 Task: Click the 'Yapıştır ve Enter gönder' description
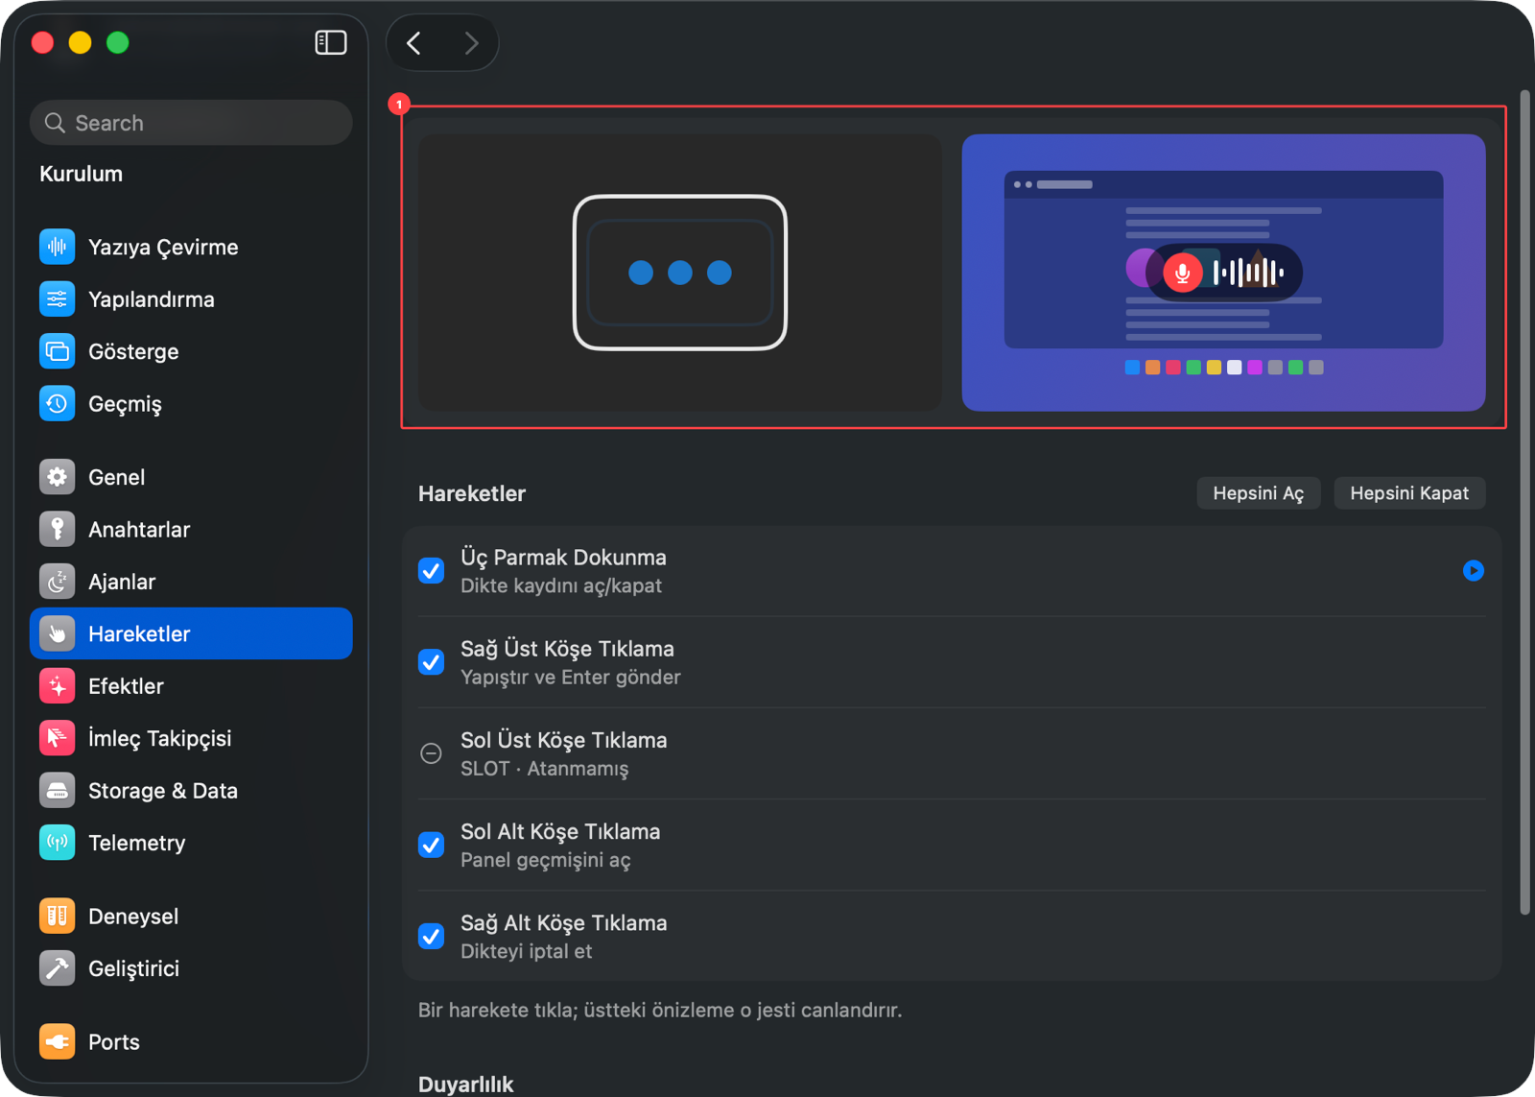point(571,678)
